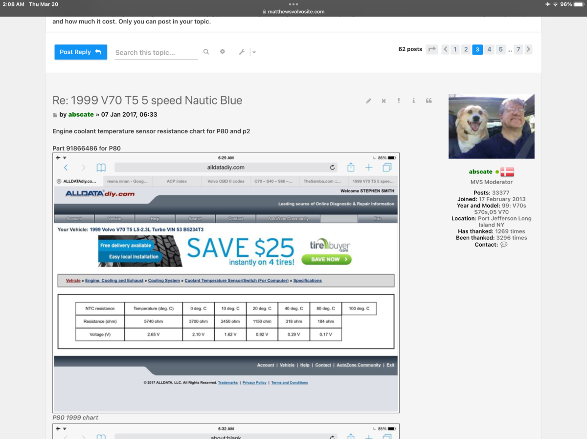Viewport: 587px width, 439px height.
Task: Go to the next page with right chevron
Action: (x=528, y=49)
